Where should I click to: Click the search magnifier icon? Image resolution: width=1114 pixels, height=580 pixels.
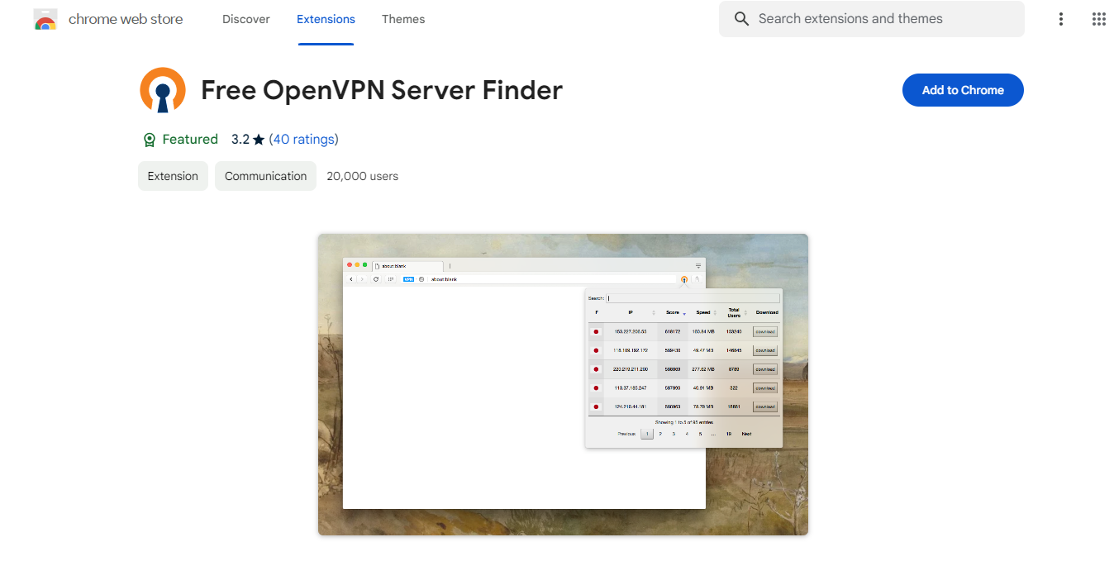coord(741,19)
